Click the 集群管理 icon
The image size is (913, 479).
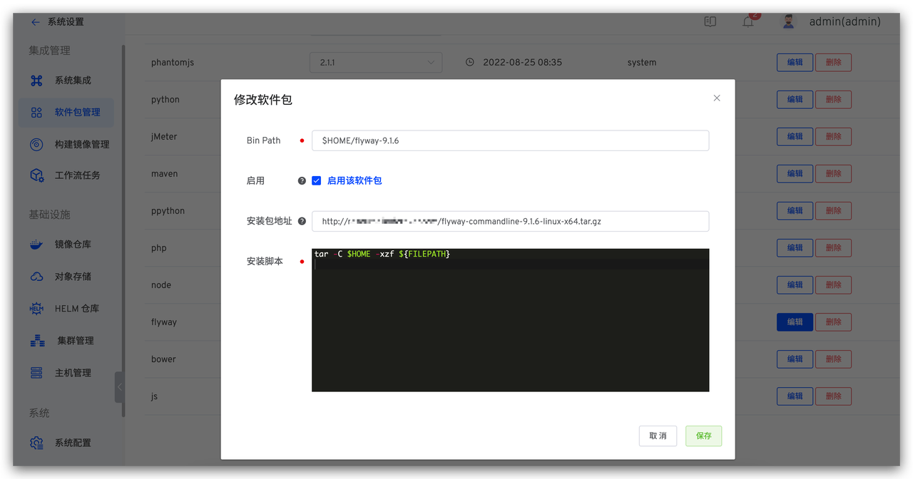[x=37, y=341]
